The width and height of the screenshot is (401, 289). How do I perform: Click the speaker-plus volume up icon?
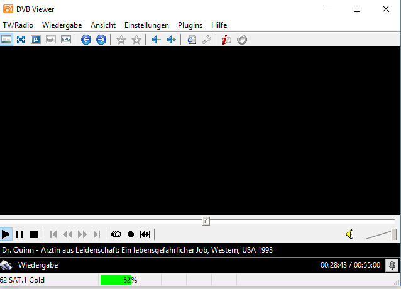coord(171,40)
